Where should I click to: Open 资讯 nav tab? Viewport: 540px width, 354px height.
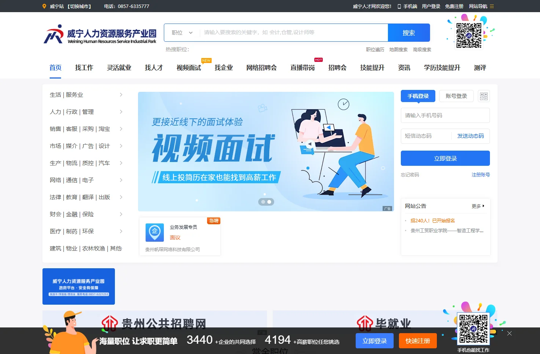coord(404,68)
